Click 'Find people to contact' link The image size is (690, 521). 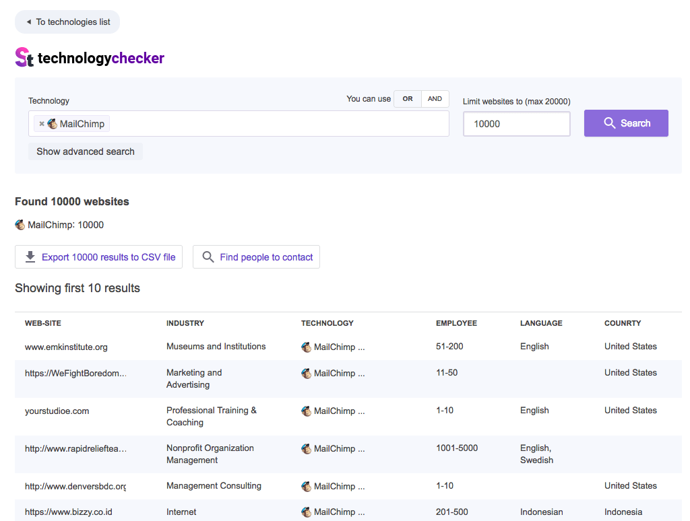tap(256, 256)
